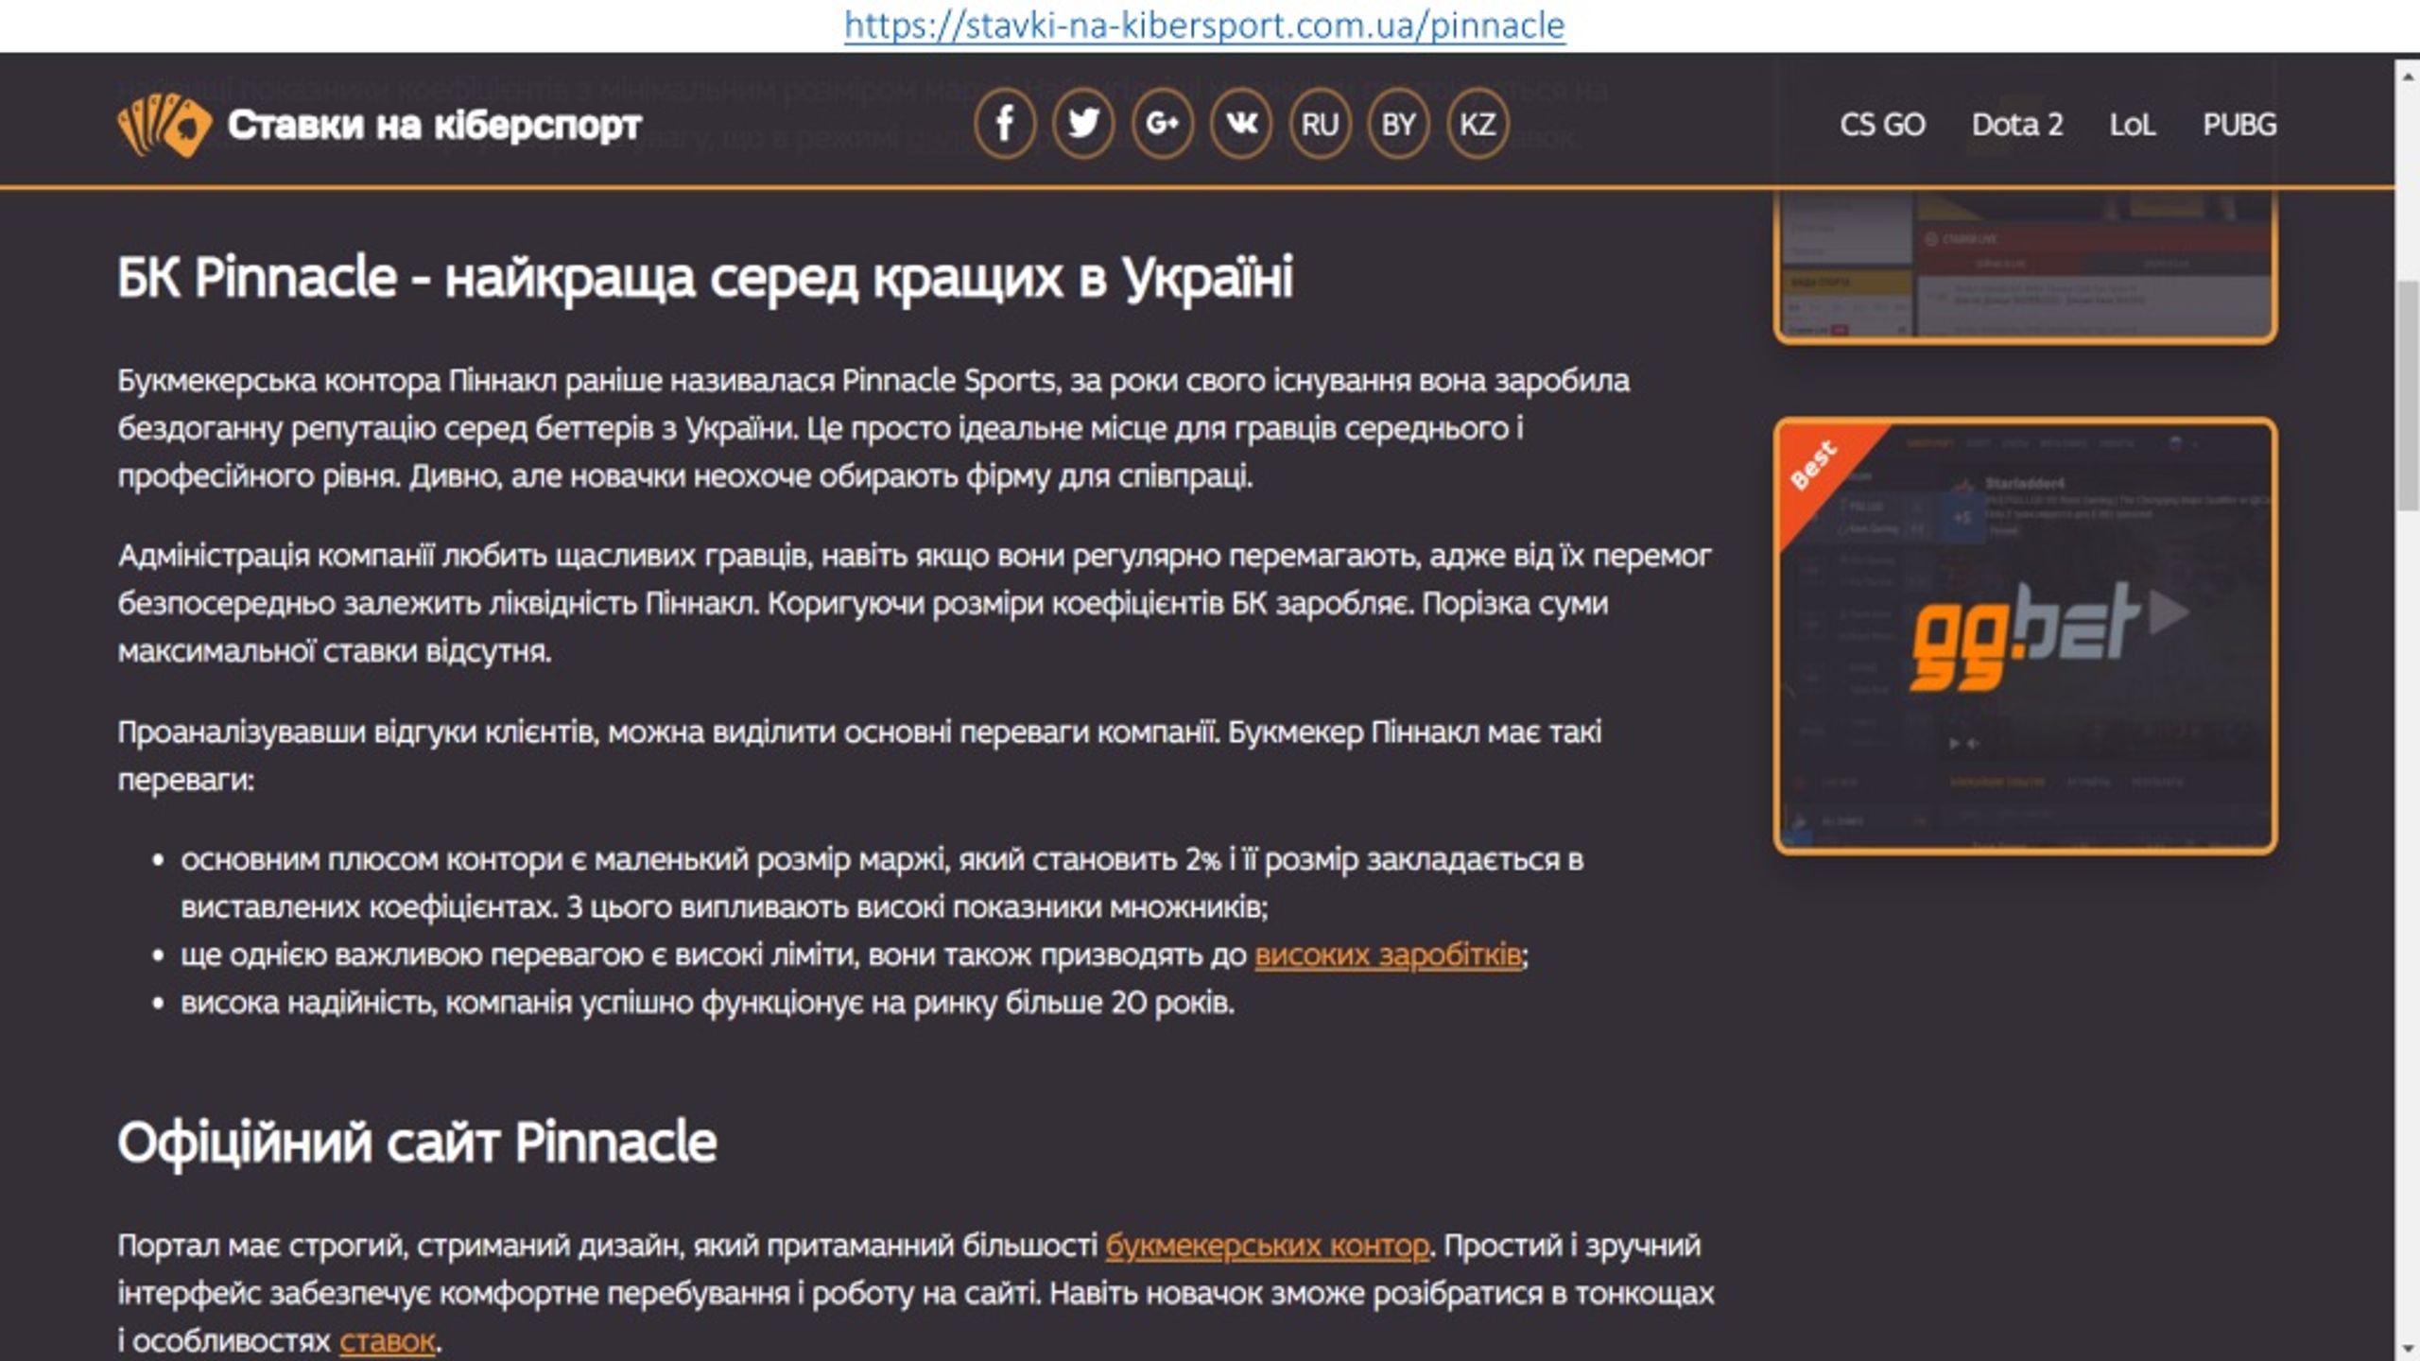The image size is (2420, 1361).
Task: Click heading 'БК Pinnacle - найкраща серед кращих в Україні'
Action: click(x=705, y=278)
